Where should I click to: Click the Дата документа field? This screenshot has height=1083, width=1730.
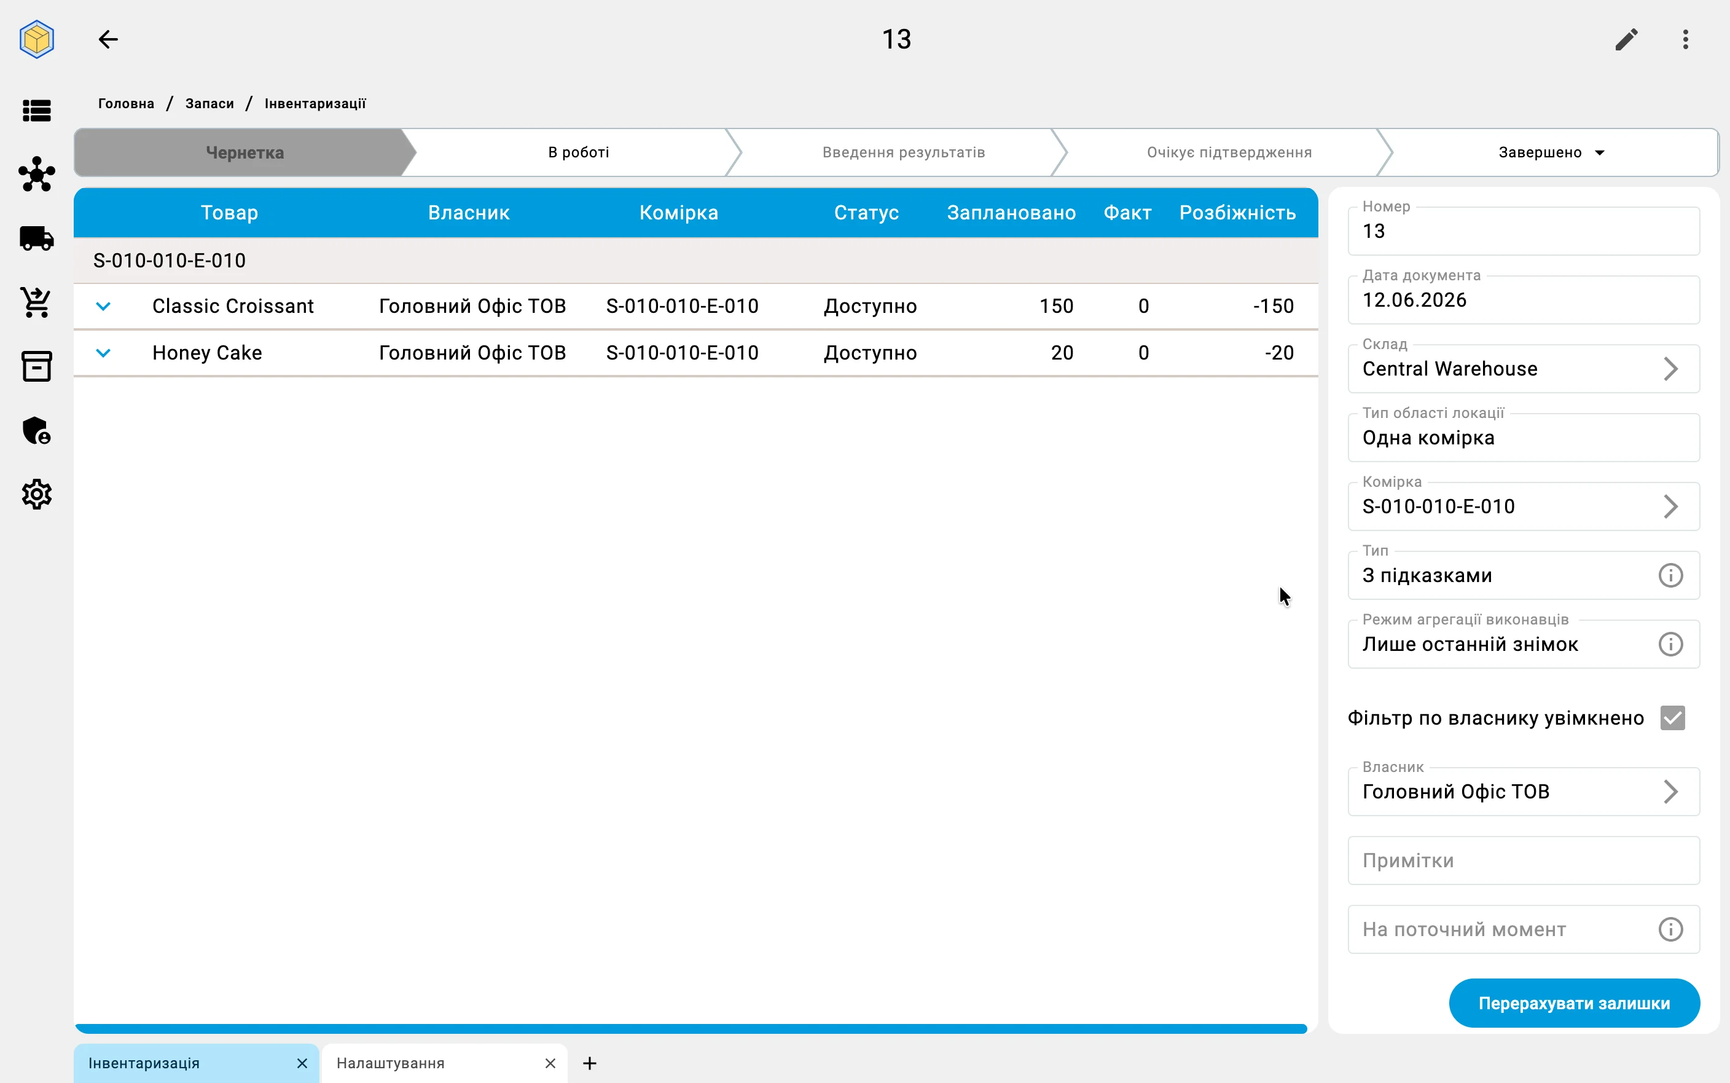1523,300
